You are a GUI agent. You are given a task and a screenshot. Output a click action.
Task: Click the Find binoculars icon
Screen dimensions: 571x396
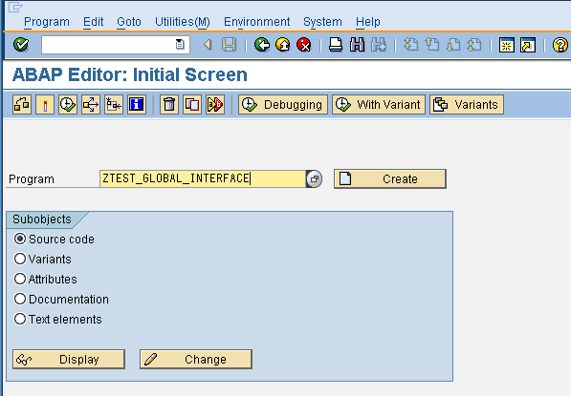click(357, 45)
